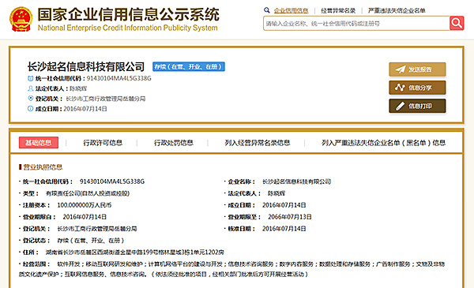
Task: Click the paper plane icon on 发送报告
Action: point(401,69)
